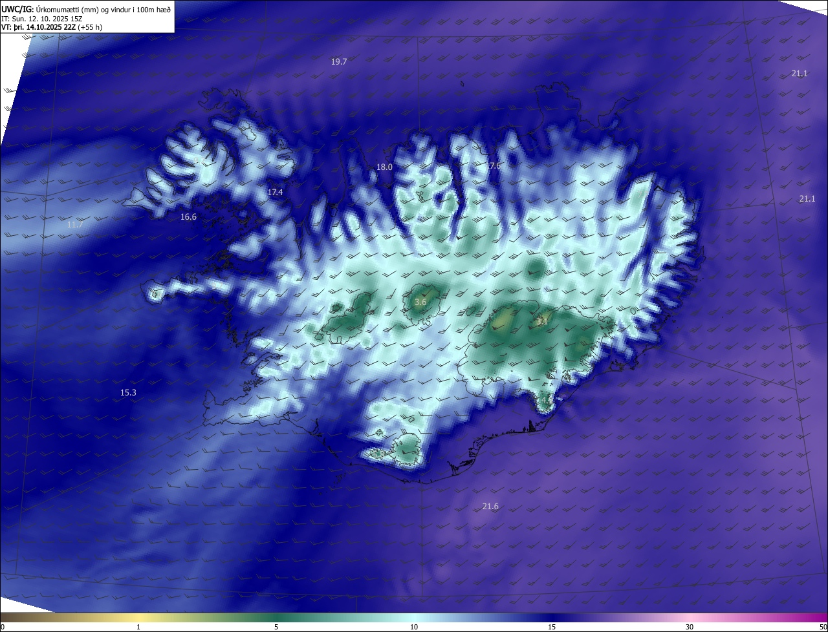This screenshot has height=632, width=828.
Task: Click the colorbar tick label '10'
Action: pos(414,627)
